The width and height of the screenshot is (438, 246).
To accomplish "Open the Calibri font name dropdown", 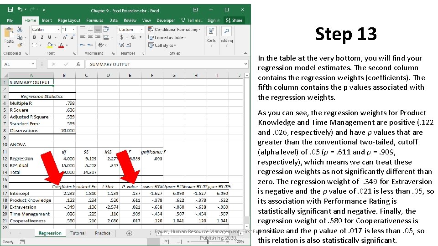I will point(58,29).
